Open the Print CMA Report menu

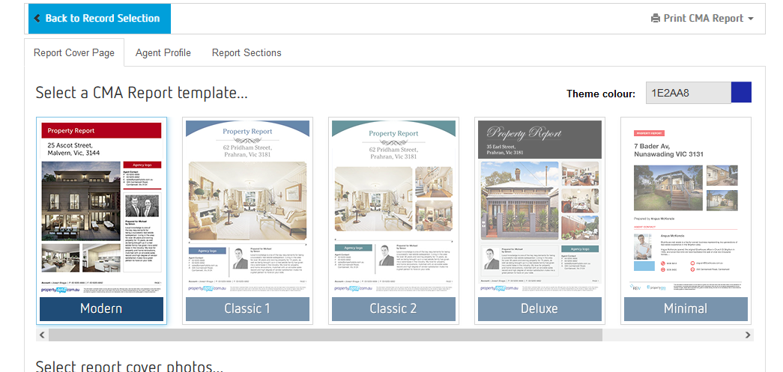[703, 19]
